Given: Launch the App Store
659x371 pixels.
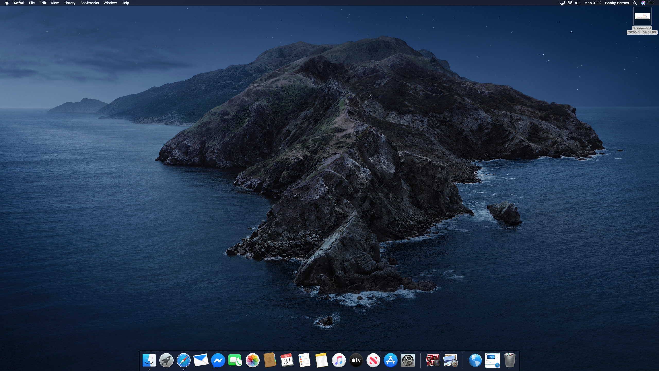Looking at the screenshot, I should tap(391, 360).
